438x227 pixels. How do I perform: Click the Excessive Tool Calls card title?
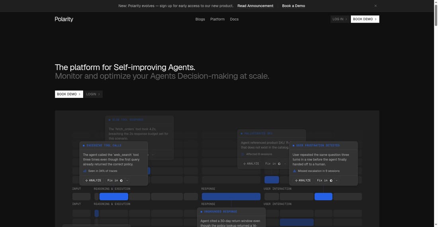point(104,146)
